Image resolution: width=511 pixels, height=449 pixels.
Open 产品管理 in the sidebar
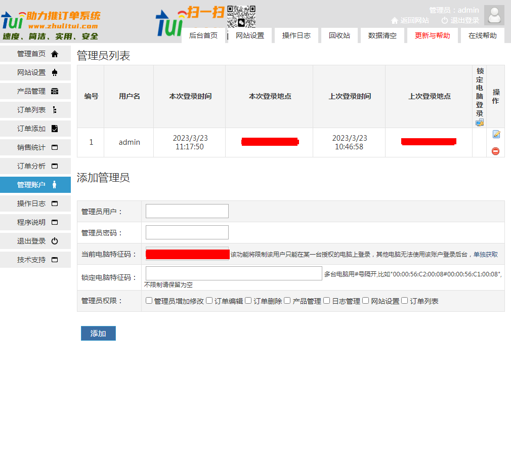[35, 91]
